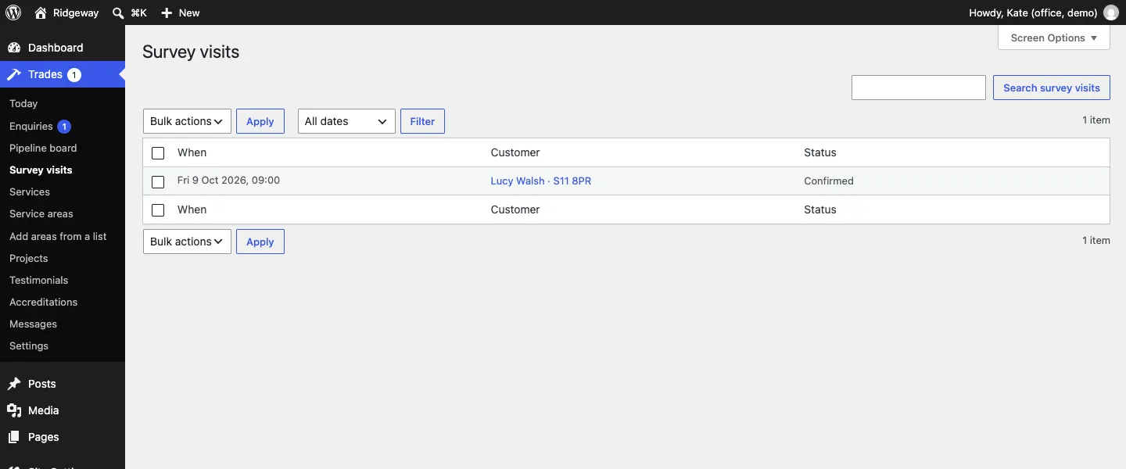This screenshot has height=469, width=1126.
Task: Click the bottom Apply button
Action: (260, 242)
